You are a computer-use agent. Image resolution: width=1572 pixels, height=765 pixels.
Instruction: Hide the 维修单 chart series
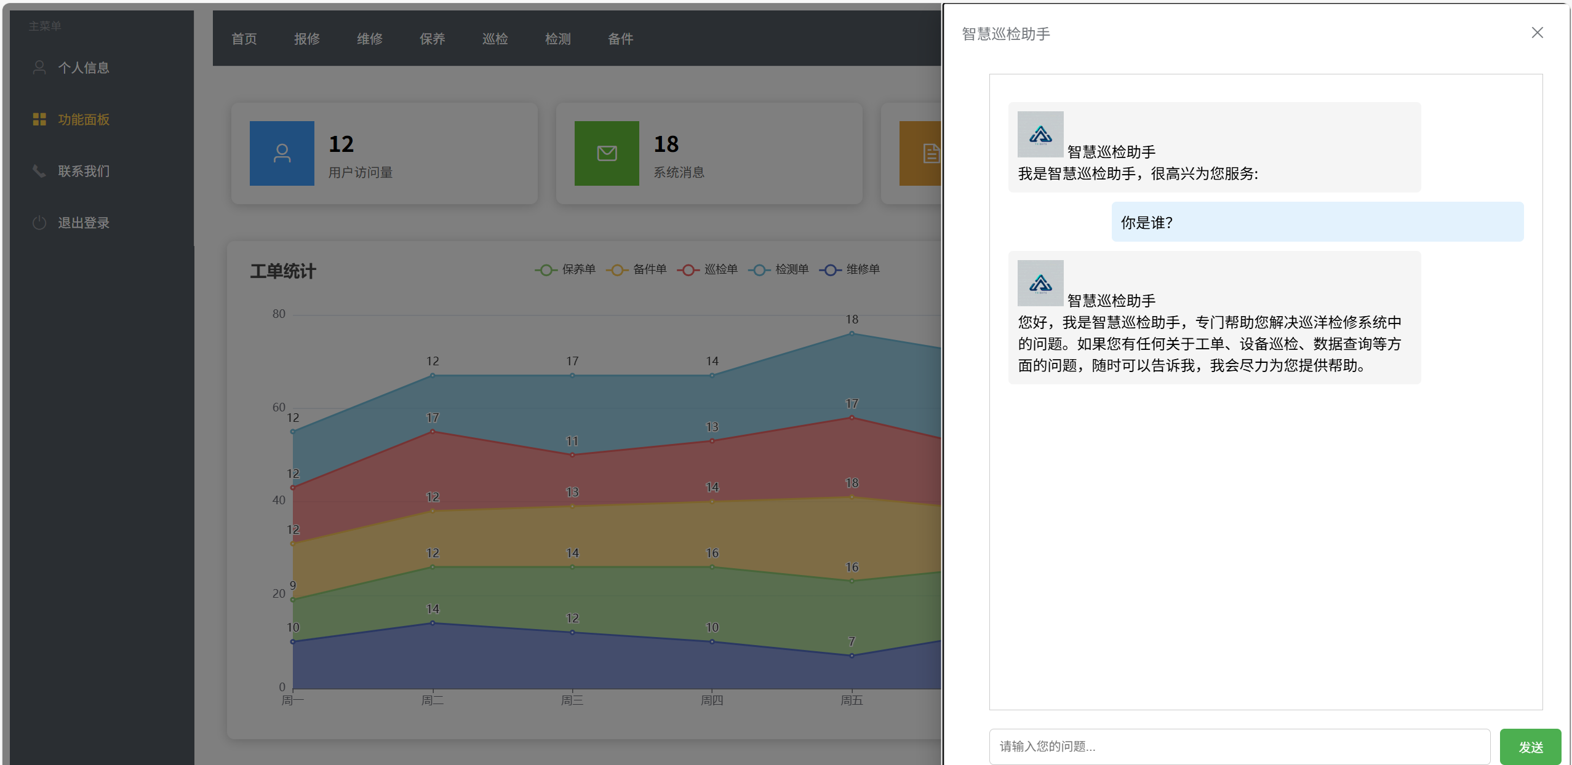point(850,269)
